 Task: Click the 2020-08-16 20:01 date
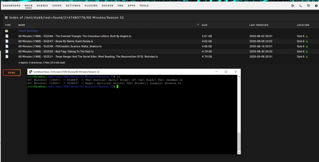261,46
